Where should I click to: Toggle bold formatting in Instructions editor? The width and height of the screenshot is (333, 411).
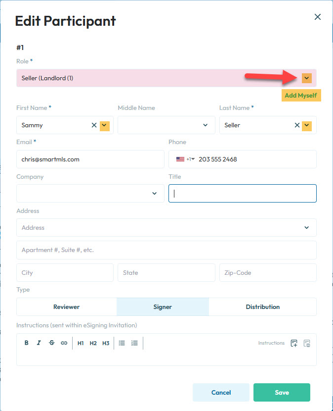pyautogui.click(x=27, y=343)
